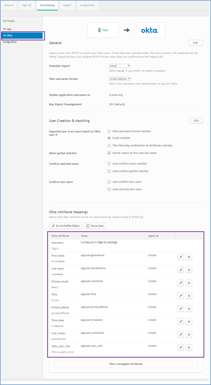Click the Force Sync button
Image resolution: width=211 pixels, height=385 pixels.
95,226
